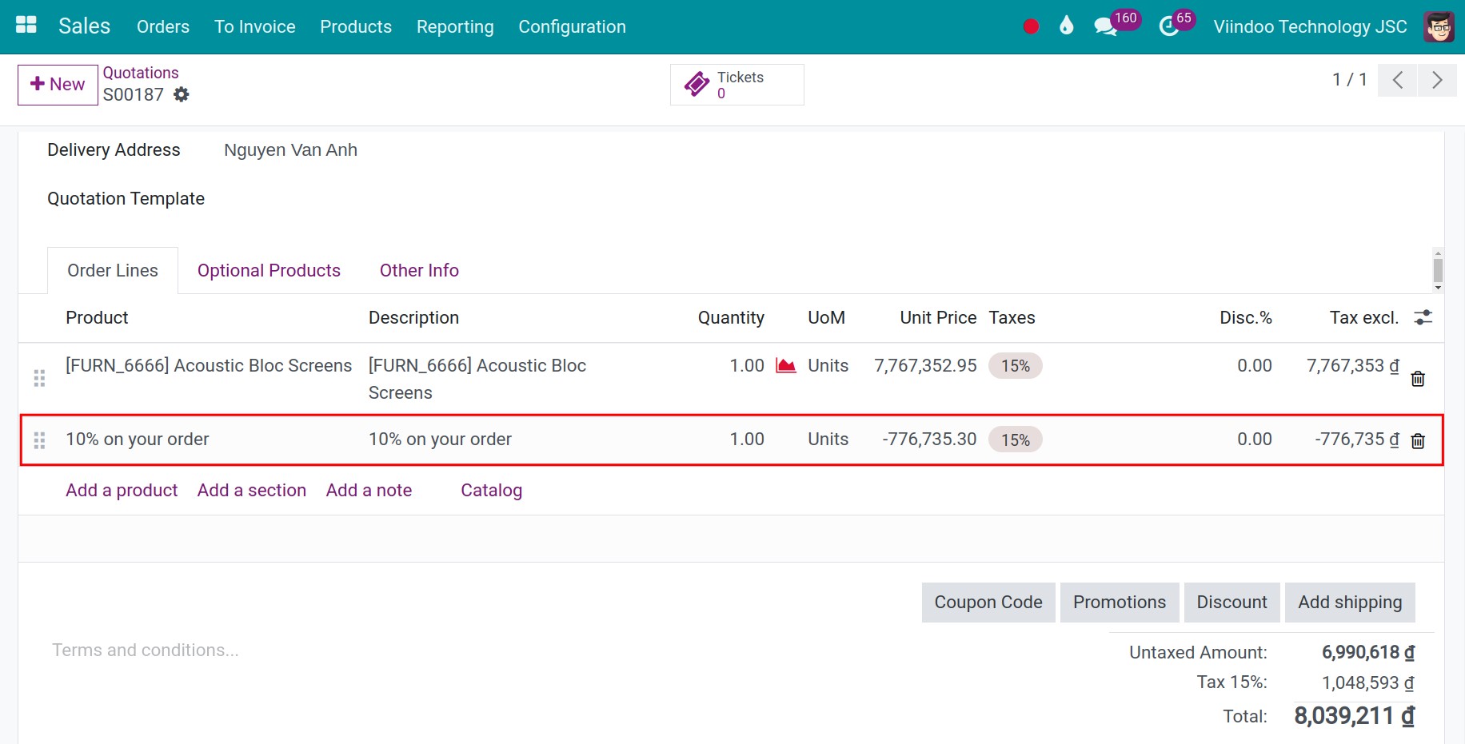The width and height of the screenshot is (1465, 744).
Task: Open the gear actions menu beside S00187
Action: 182,94
